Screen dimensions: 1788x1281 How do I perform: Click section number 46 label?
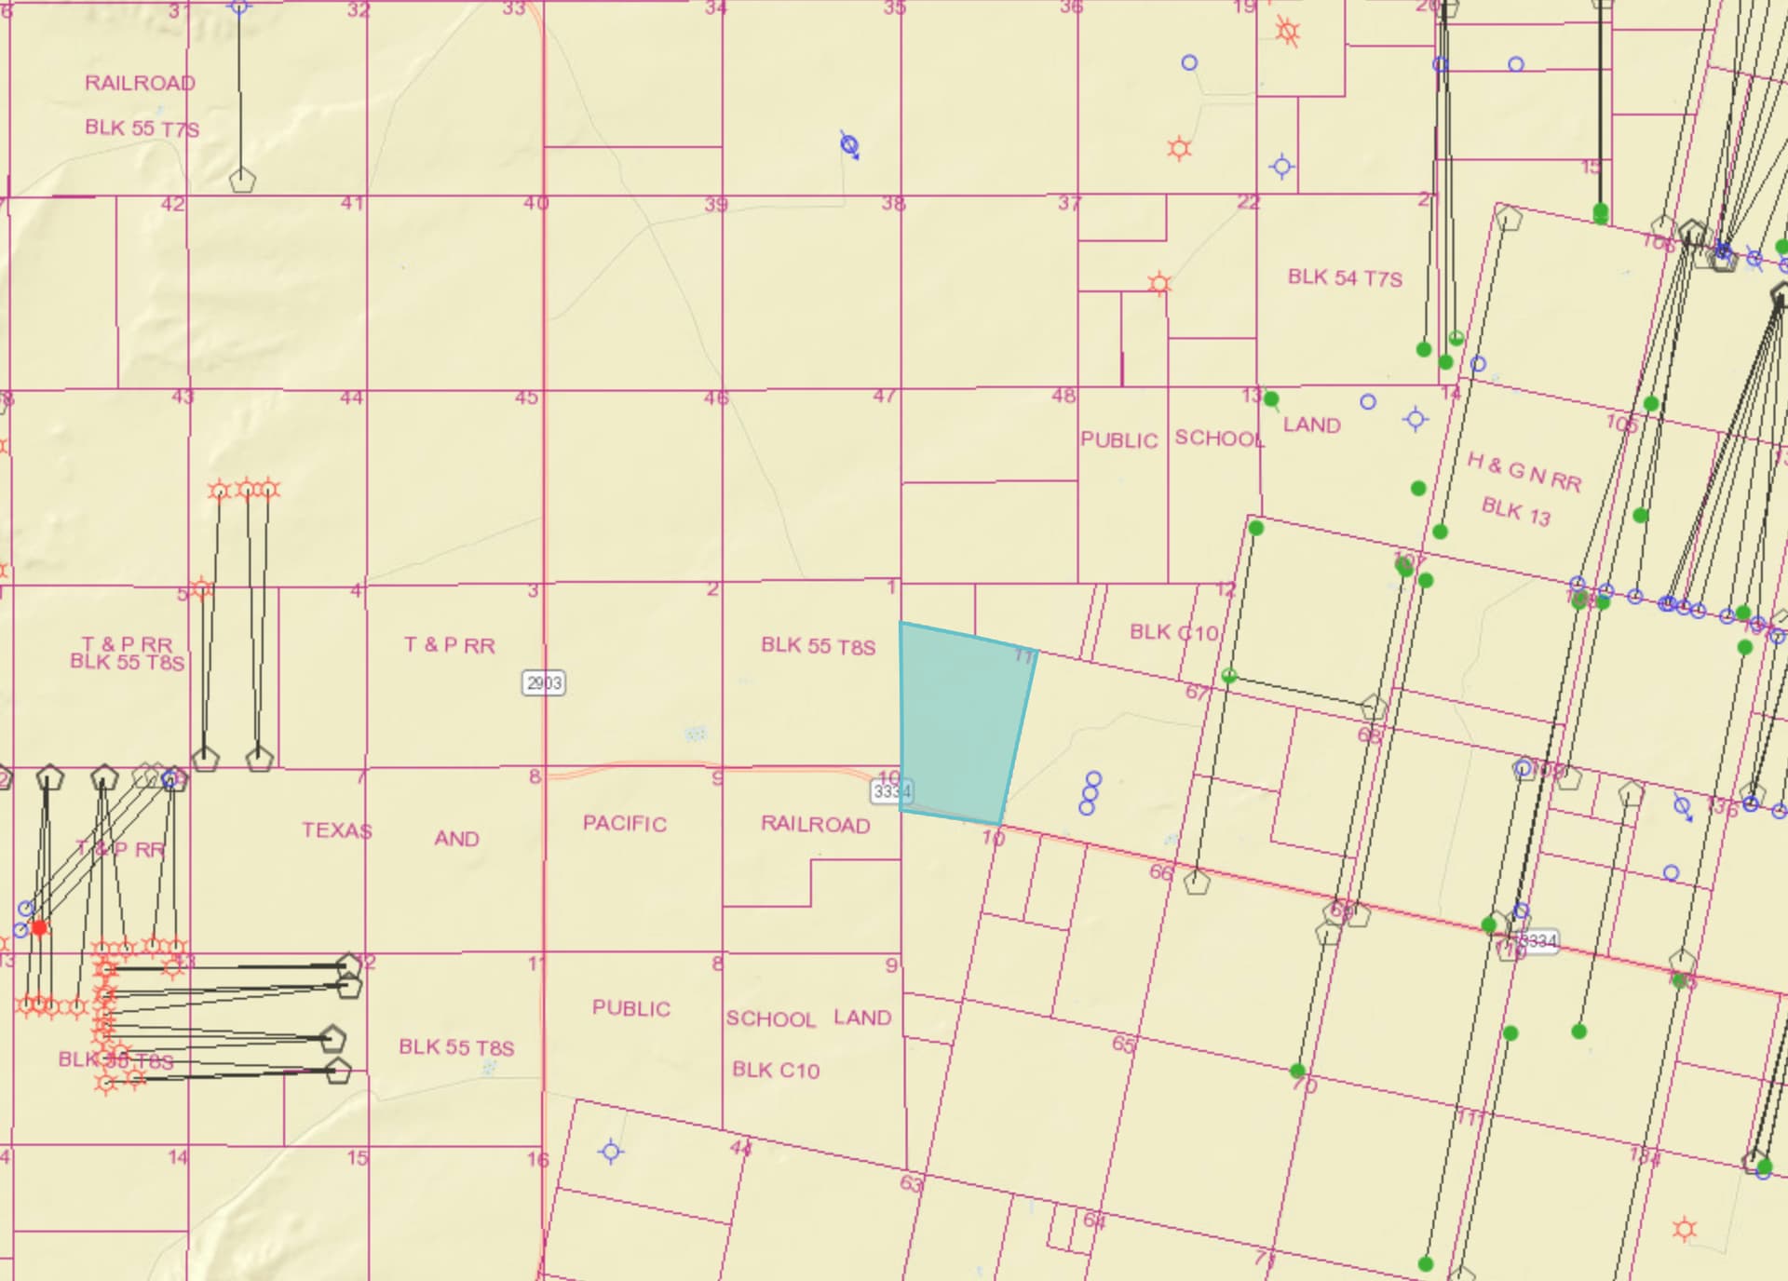[x=715, y=398]
